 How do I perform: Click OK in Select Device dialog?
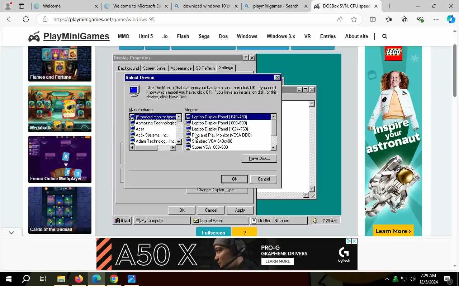(x=235, y=179)
